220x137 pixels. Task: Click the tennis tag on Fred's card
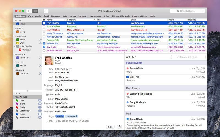60,116
